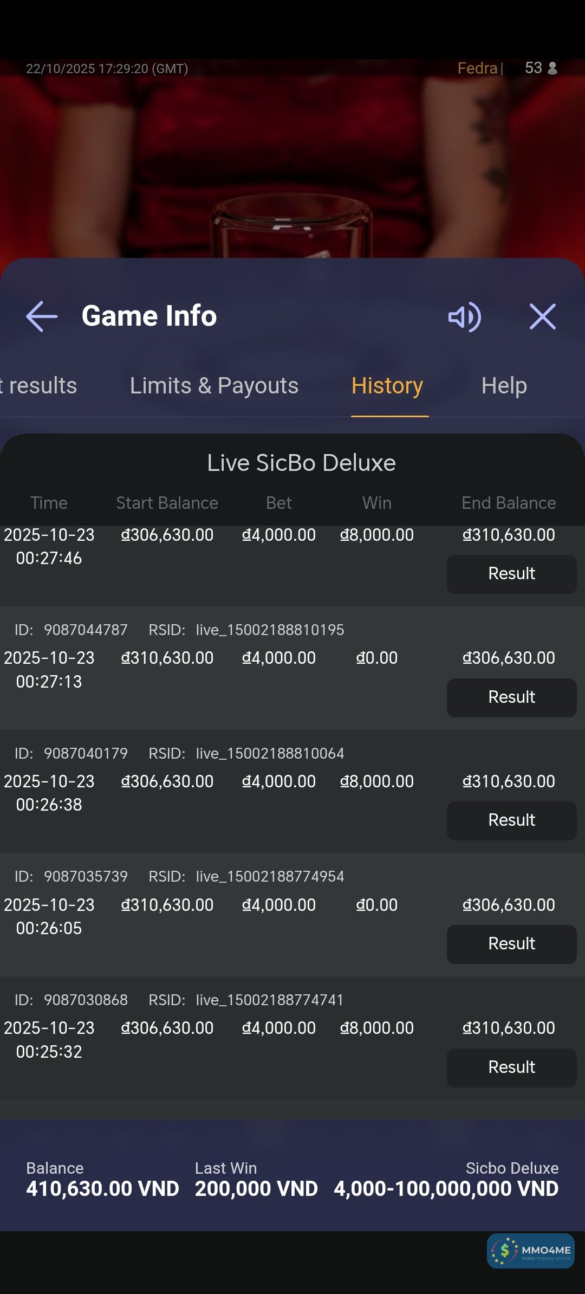Click the MMO4ME logo badge

530,1251
